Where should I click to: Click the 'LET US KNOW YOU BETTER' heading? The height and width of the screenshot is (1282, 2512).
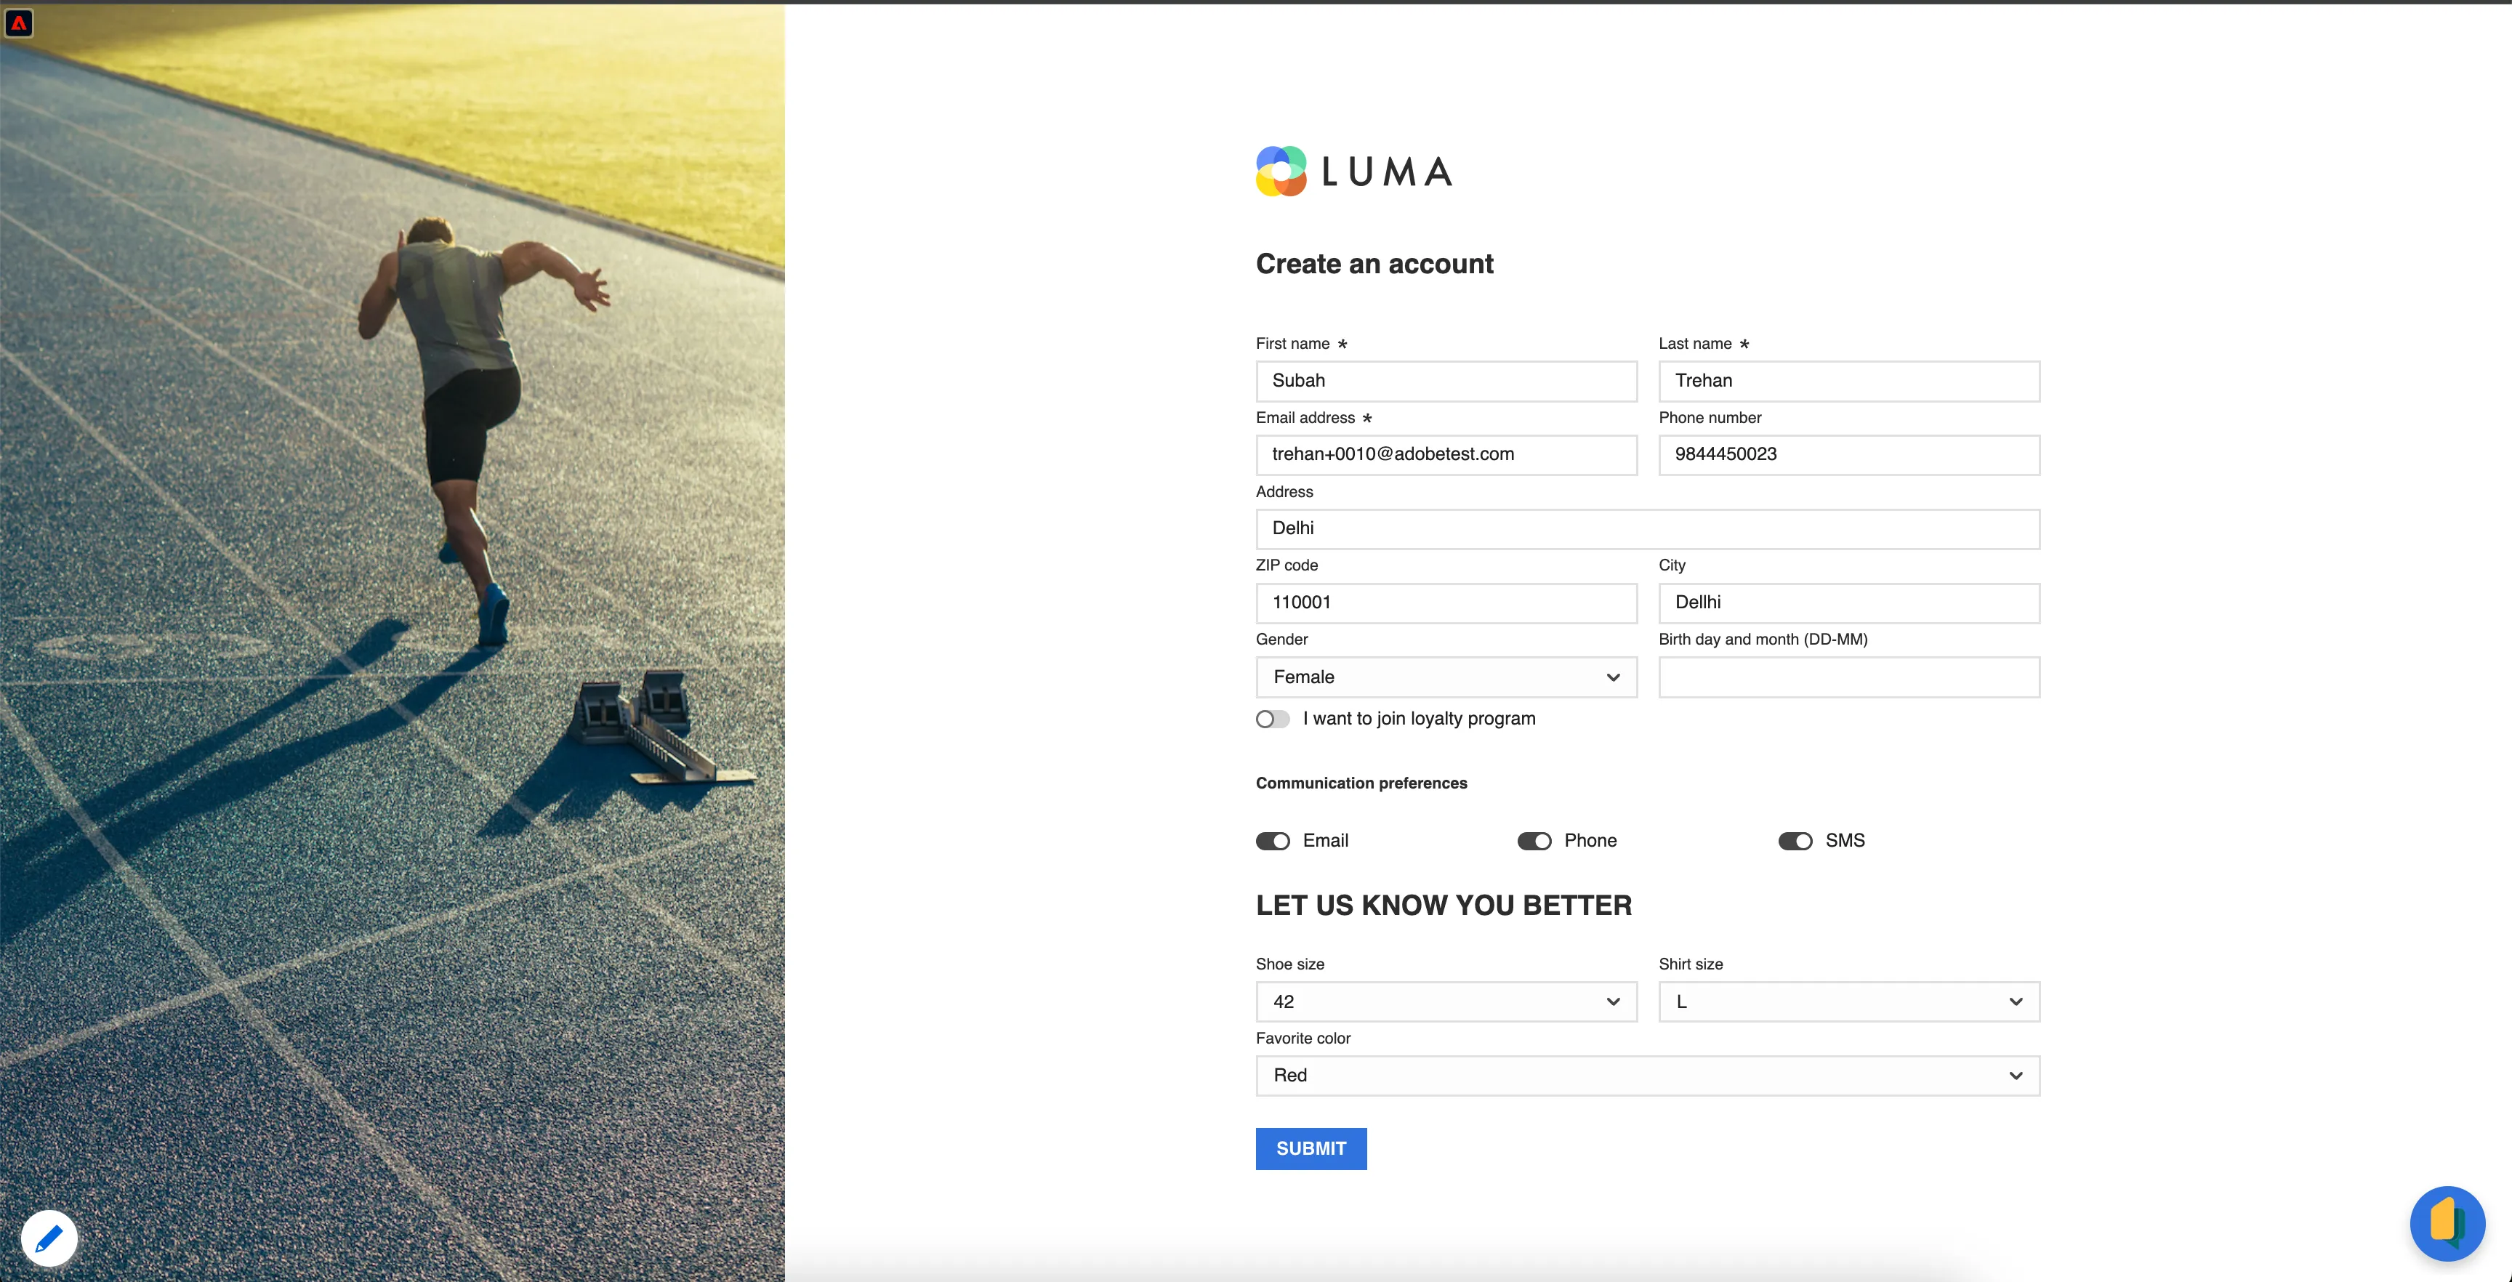coord(1444,905)
